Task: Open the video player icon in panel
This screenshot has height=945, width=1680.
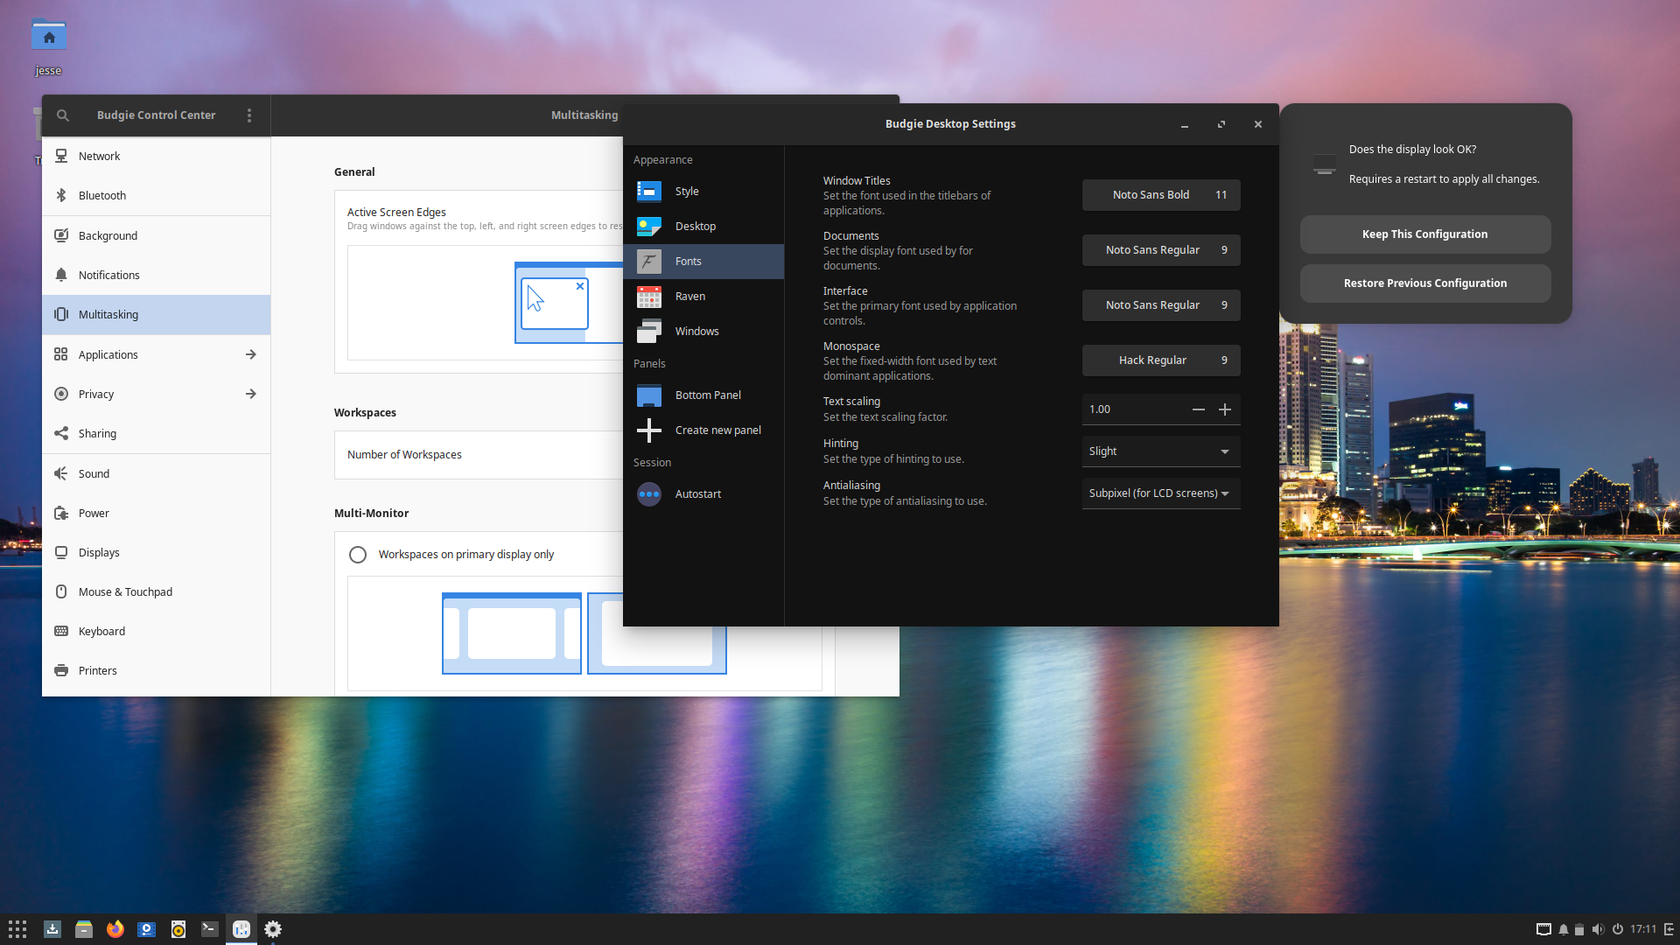Action: [146, 929]
